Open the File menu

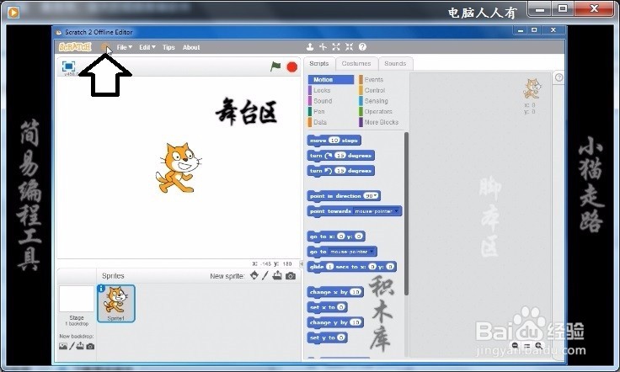point(124,47)
